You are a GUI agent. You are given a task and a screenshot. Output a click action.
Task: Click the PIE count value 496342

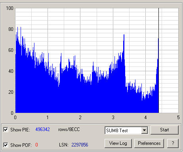point(42,129)
